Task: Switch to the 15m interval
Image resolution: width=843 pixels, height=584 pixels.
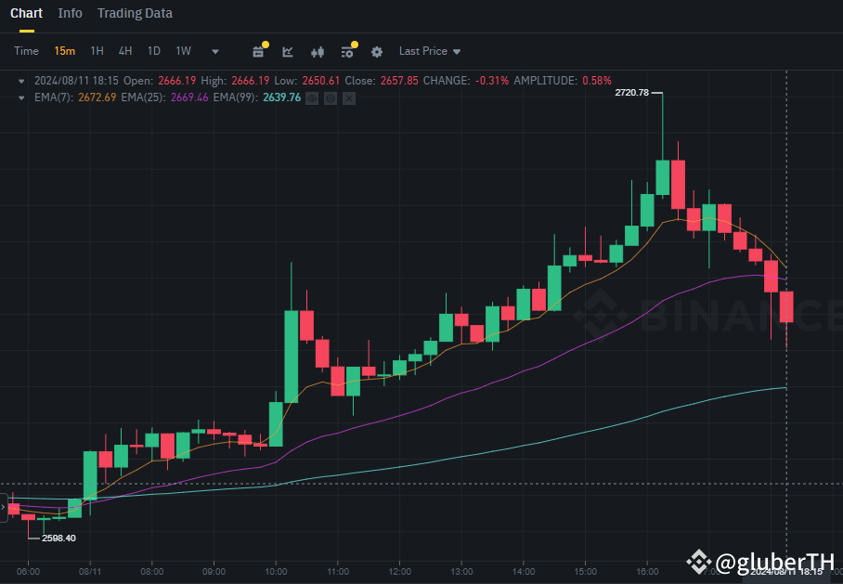Action: [64, 51]
